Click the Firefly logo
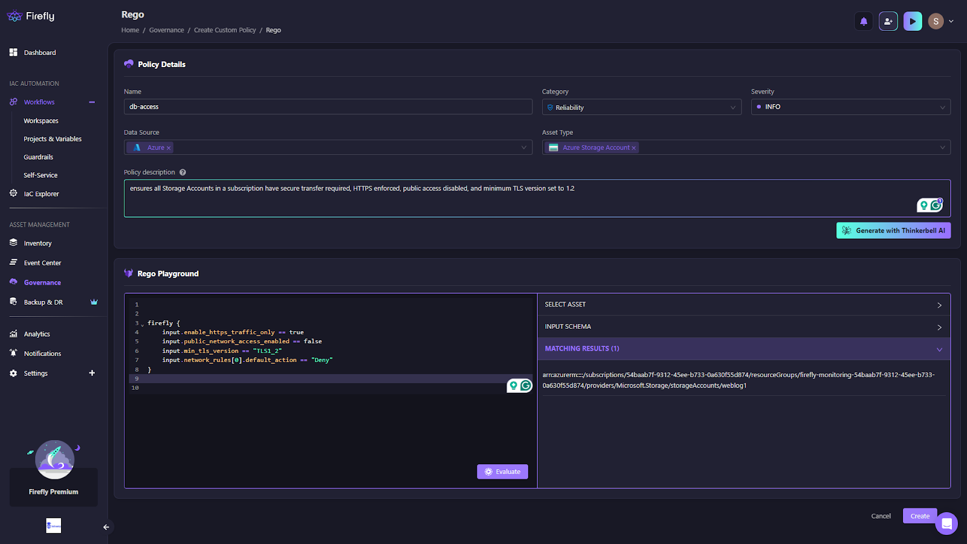The height and width of the screenshot is (544, 967). point(31,16)
